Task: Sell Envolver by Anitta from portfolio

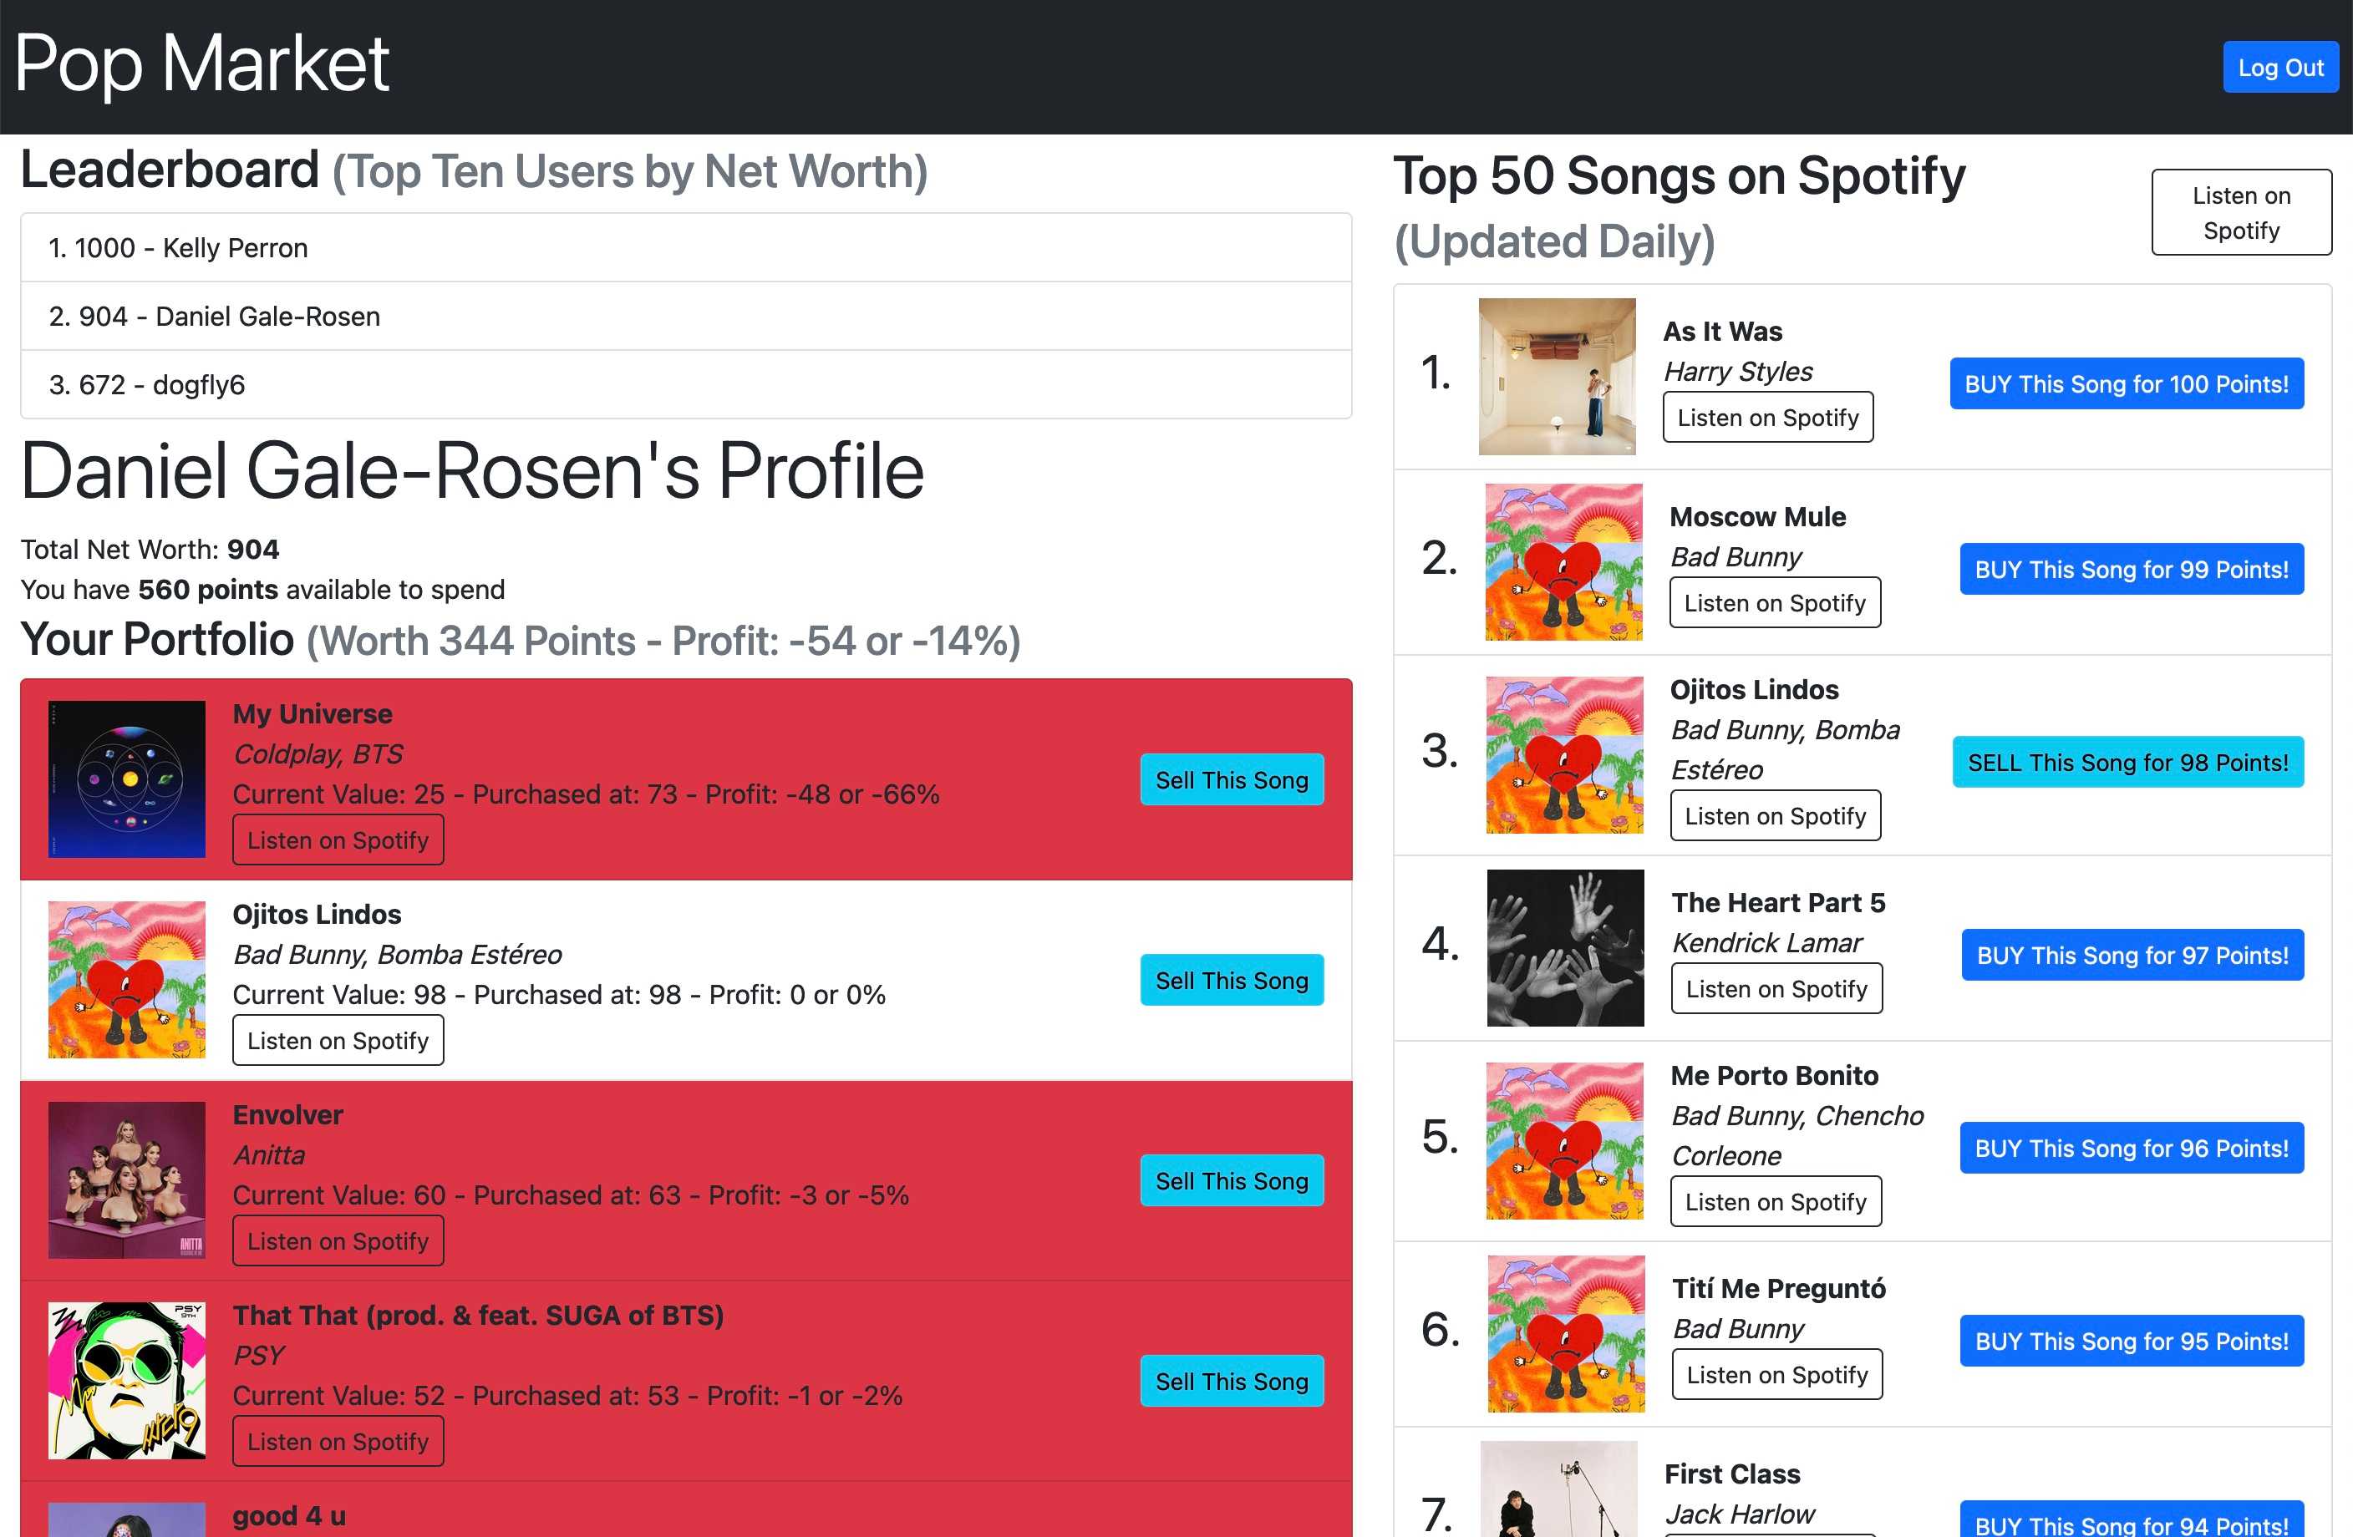Action: 1231,1180
